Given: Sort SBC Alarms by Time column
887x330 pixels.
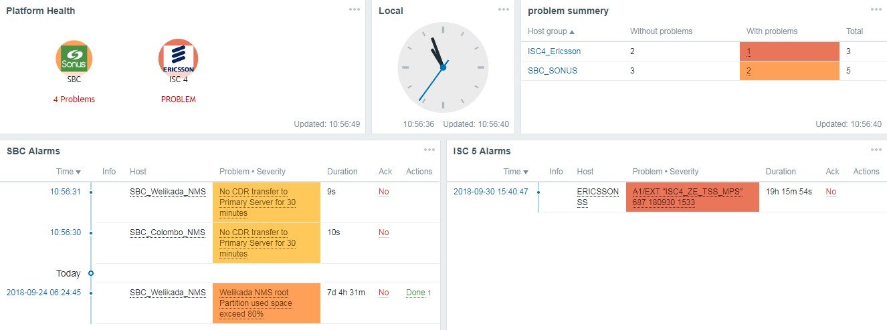Looking at the screenshot, I should (x=68, y=172).
